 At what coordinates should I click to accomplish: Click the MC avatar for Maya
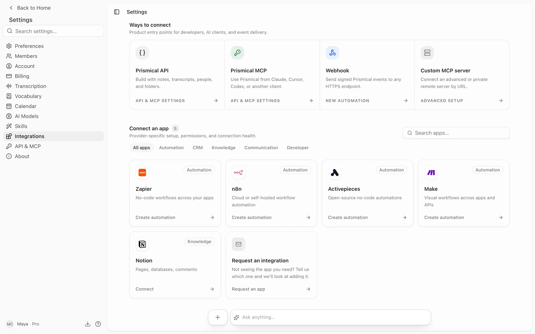point(10,324)
